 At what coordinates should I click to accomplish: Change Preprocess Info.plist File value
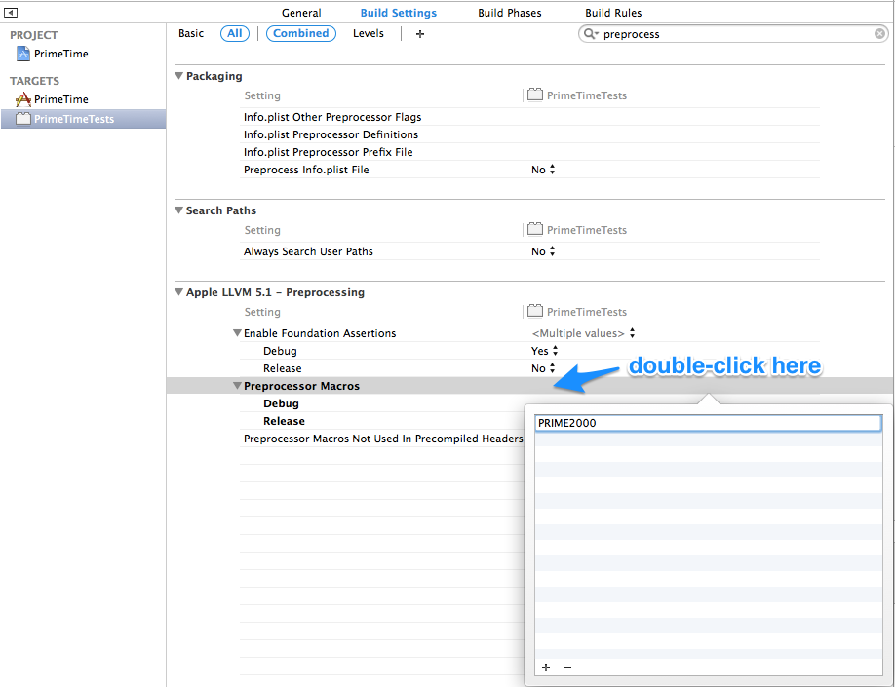click(x=543, y=170)
